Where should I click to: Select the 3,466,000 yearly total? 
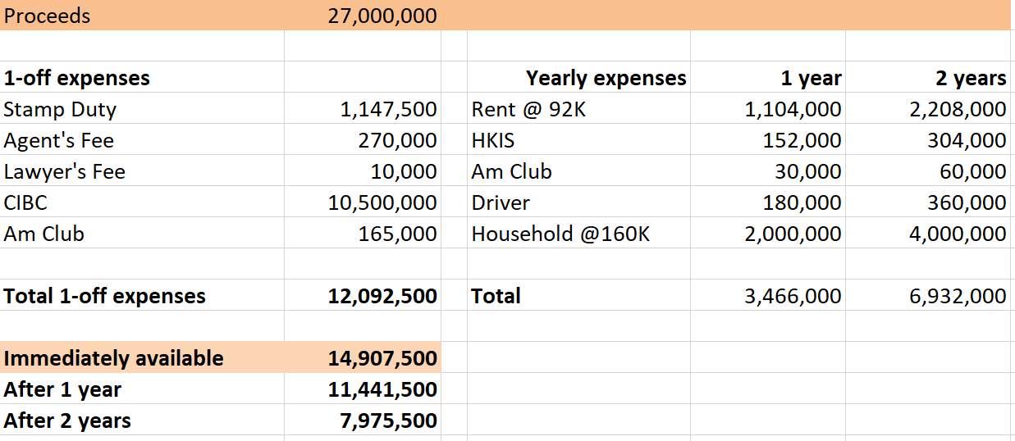pos(768,296)
